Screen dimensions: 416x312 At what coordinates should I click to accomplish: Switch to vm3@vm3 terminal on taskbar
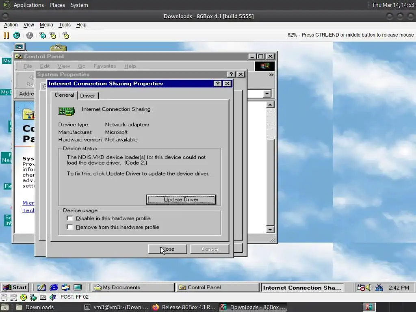(x=116, y=307)
